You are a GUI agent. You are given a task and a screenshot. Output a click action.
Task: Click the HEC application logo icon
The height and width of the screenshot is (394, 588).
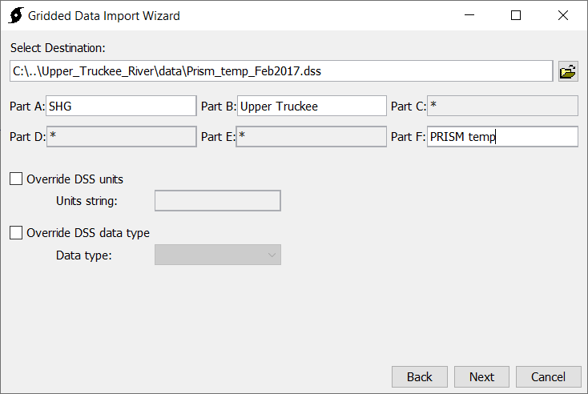pos(16,15)
